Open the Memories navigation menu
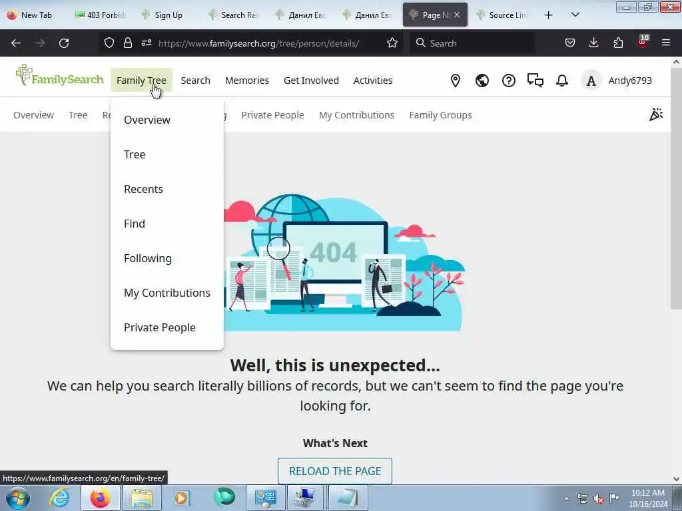 pos(246,81)
